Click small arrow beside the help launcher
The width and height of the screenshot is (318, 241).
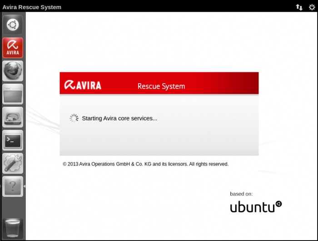[25, 186]
